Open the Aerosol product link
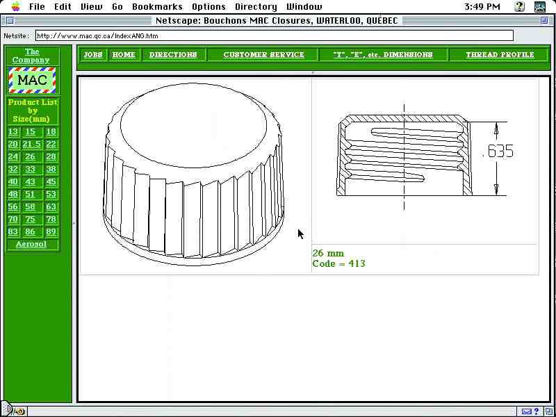The width and height of the screenshot is (556, 417). coord(31,245)
